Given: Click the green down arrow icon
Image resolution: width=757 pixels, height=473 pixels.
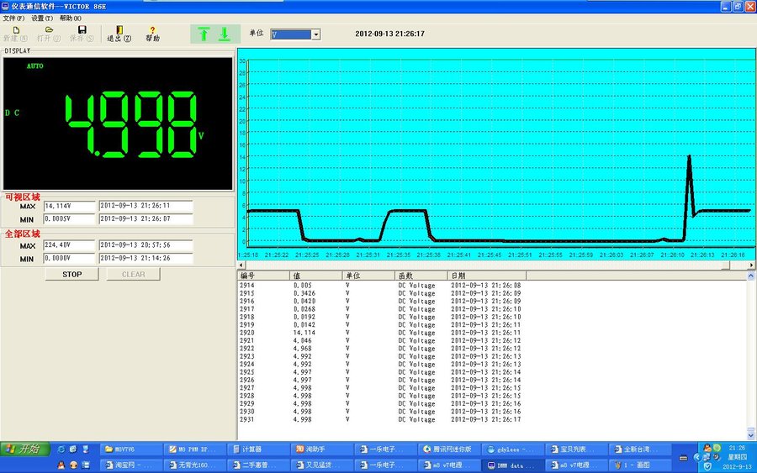Looking at the screenshot, I should click(x=225, y=34).
